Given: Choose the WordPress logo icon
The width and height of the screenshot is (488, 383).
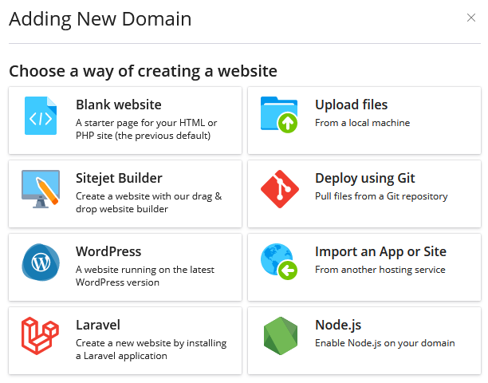Looking at the screenshot, I should click(x=41, y=263).
